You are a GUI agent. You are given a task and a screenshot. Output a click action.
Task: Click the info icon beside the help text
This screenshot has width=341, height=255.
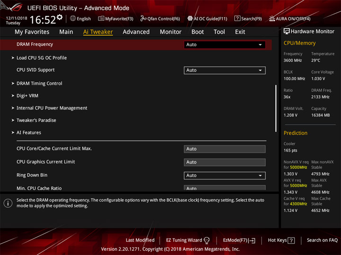pyautogui.click(x=8, y=203)
